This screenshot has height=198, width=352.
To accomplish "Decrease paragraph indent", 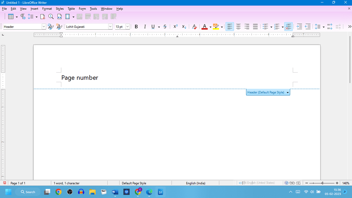I will [x=308, y=27].
